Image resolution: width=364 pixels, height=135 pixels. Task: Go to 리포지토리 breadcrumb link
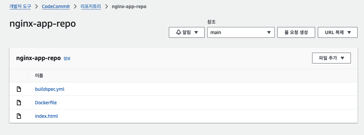tap(91, 7)
